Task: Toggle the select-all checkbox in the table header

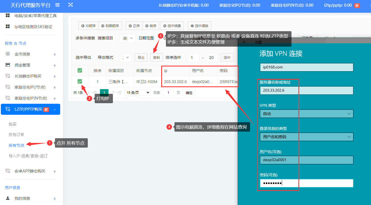Action: coord(80,70)
